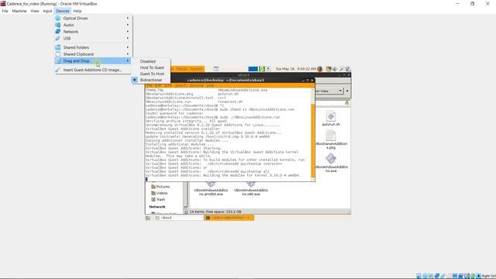
Task: Open Pictures in file manager sidebar
Action: (x=160, y=187)
